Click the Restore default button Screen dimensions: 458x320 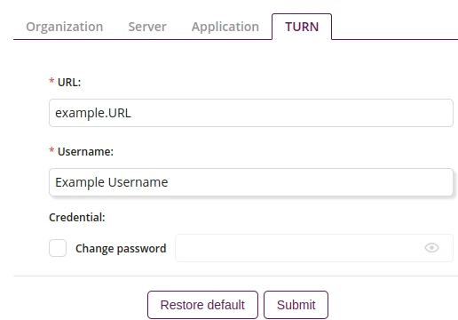(x=202, y=305)
